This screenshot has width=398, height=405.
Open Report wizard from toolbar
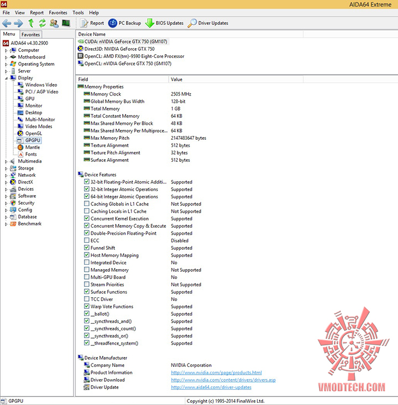tap(92, 23)
